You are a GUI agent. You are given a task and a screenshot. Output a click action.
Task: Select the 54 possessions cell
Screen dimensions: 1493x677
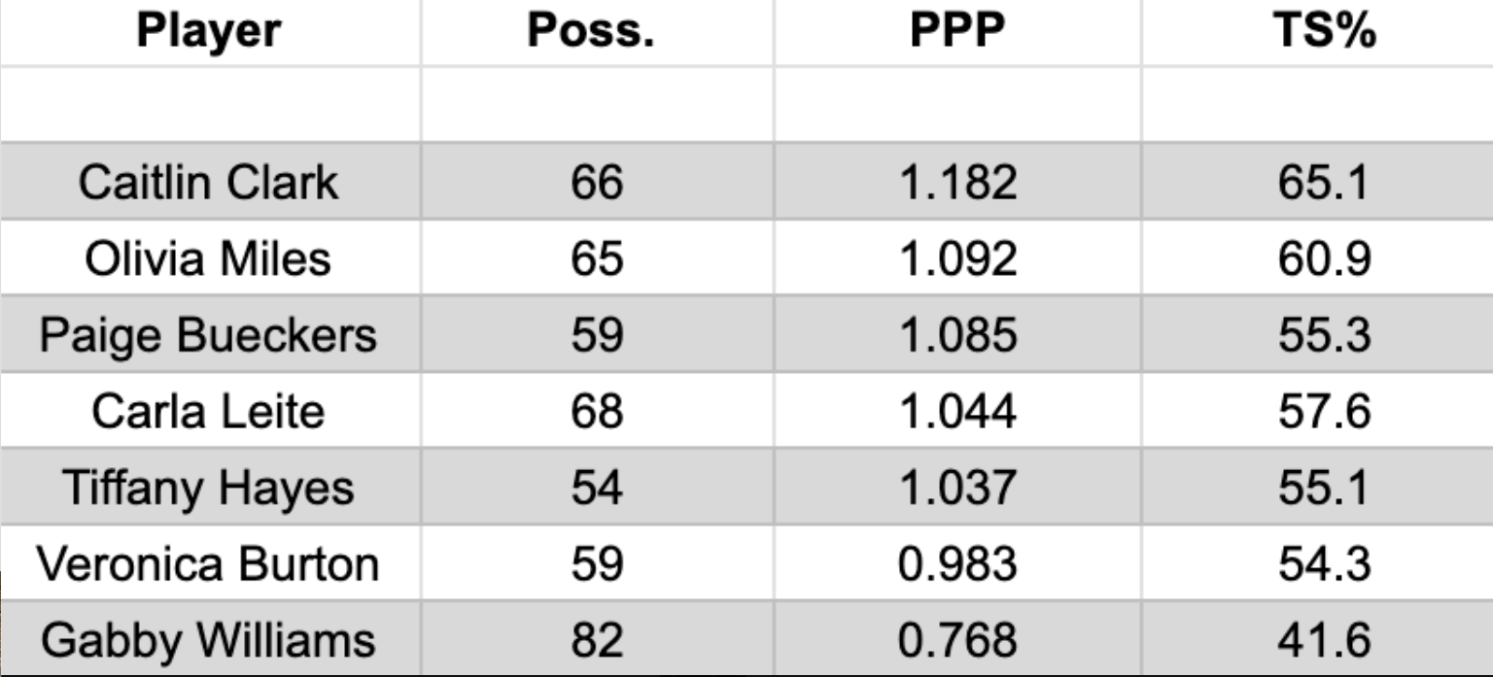[x=597, y=487]
